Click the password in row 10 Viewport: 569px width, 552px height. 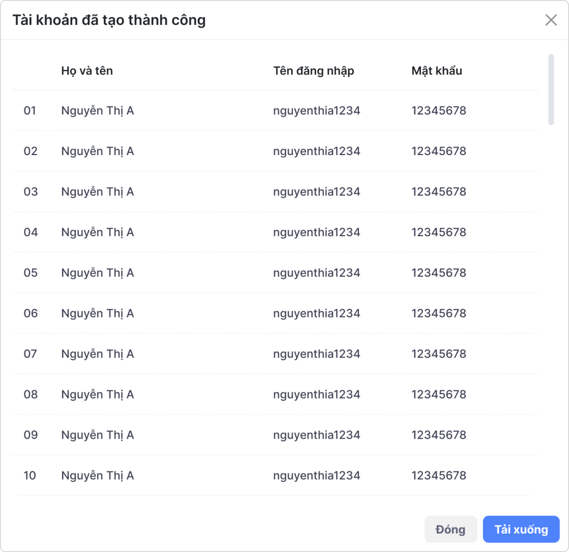pyautogui.click(x=439, y=476)
